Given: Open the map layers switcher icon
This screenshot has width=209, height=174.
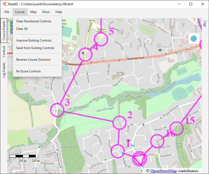Looking at the screenshot, I should point(194,38).
